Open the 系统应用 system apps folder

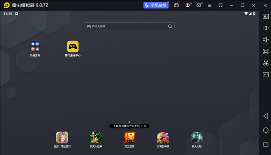(x=35, y=47)
